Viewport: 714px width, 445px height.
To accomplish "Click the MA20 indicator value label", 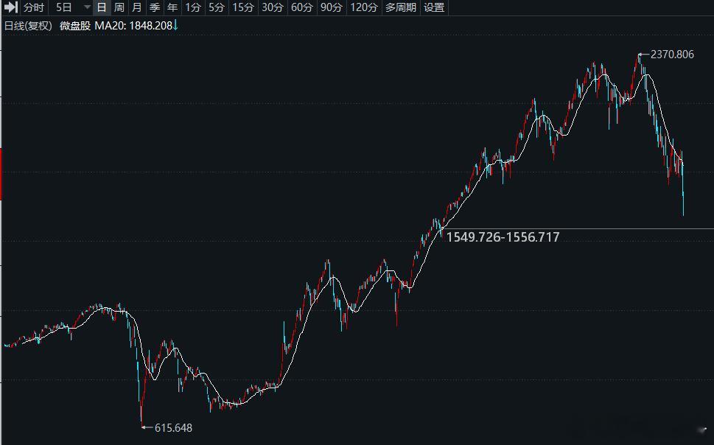I will (136, 26).
